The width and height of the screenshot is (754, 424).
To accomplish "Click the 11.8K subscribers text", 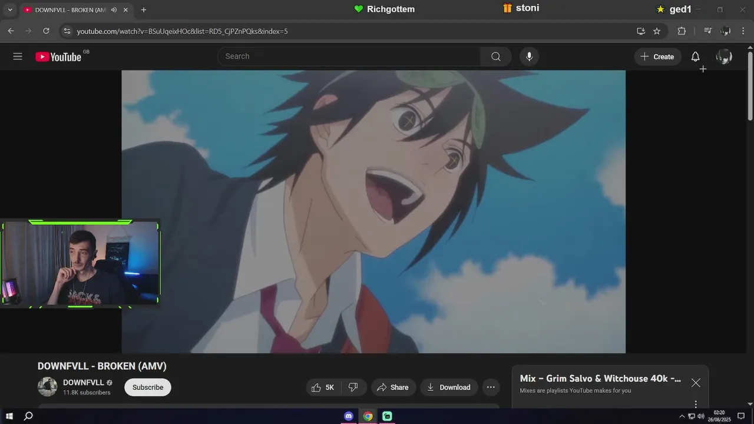I will [x=87, y=393].
